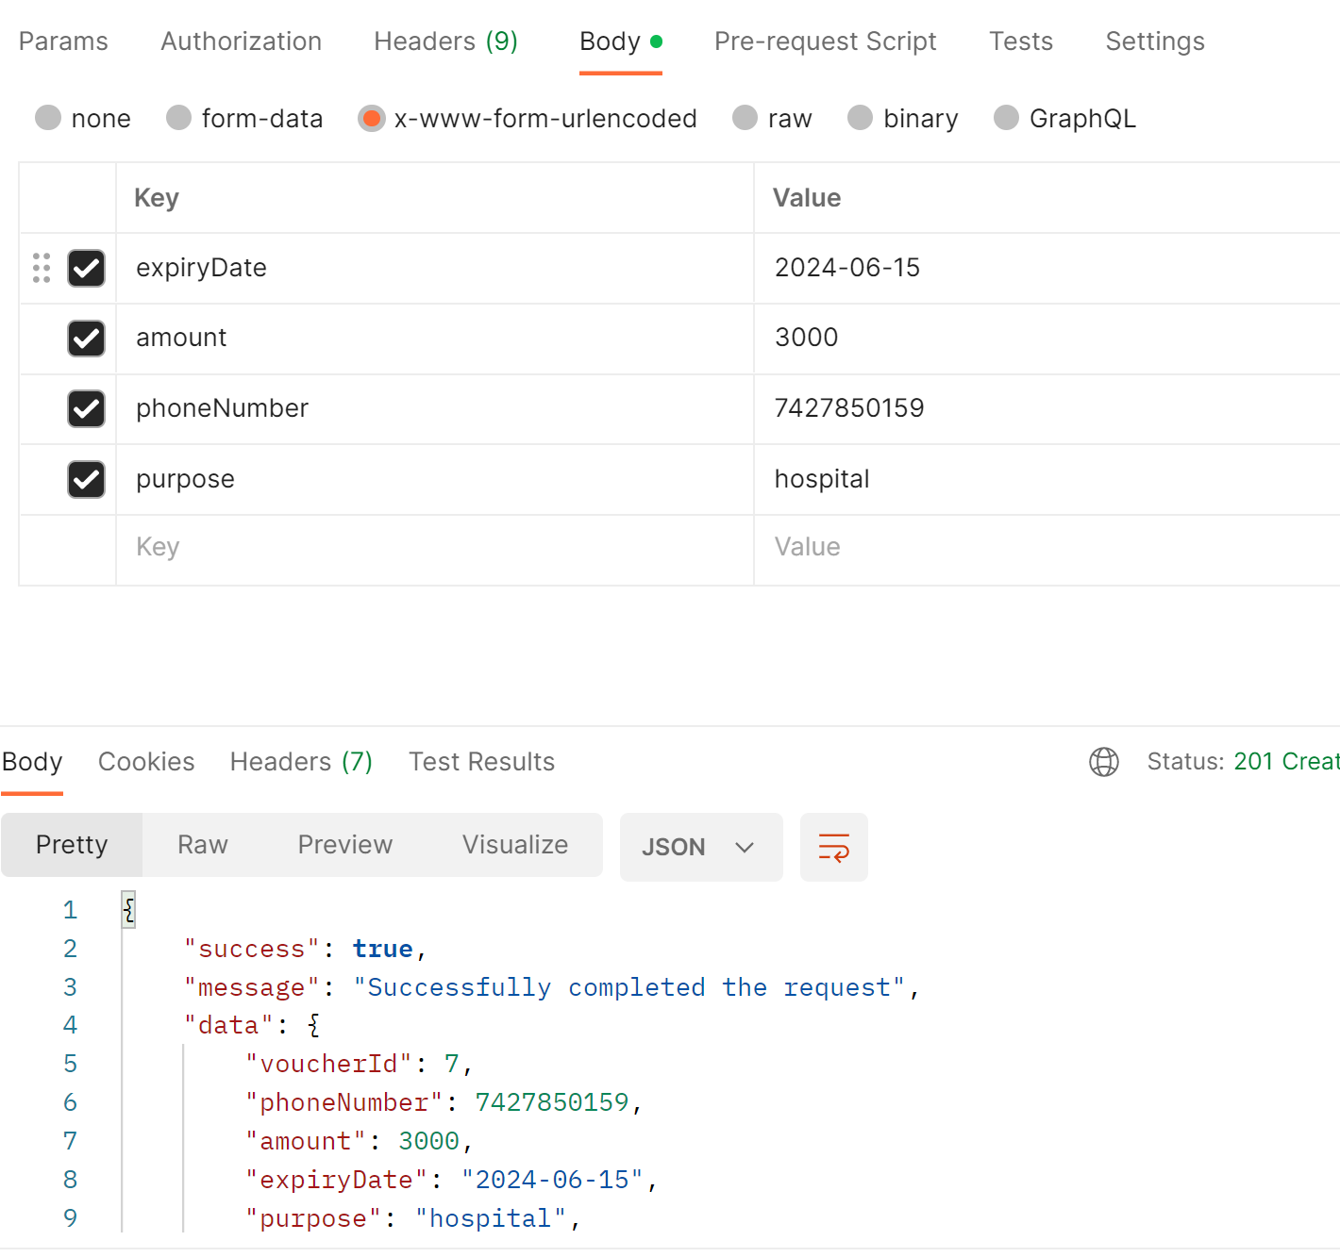The height and width of the screenshot is (1257, 1340).
Task: Uncheck the amount parameter row
Action: point(86,339)
